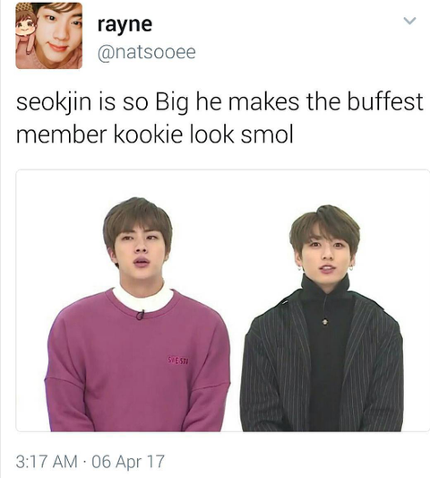The height and width of the screenshot is (478, 430).
Task: Click the 3:17 AM timestamp
Action: tap(47, 461)
